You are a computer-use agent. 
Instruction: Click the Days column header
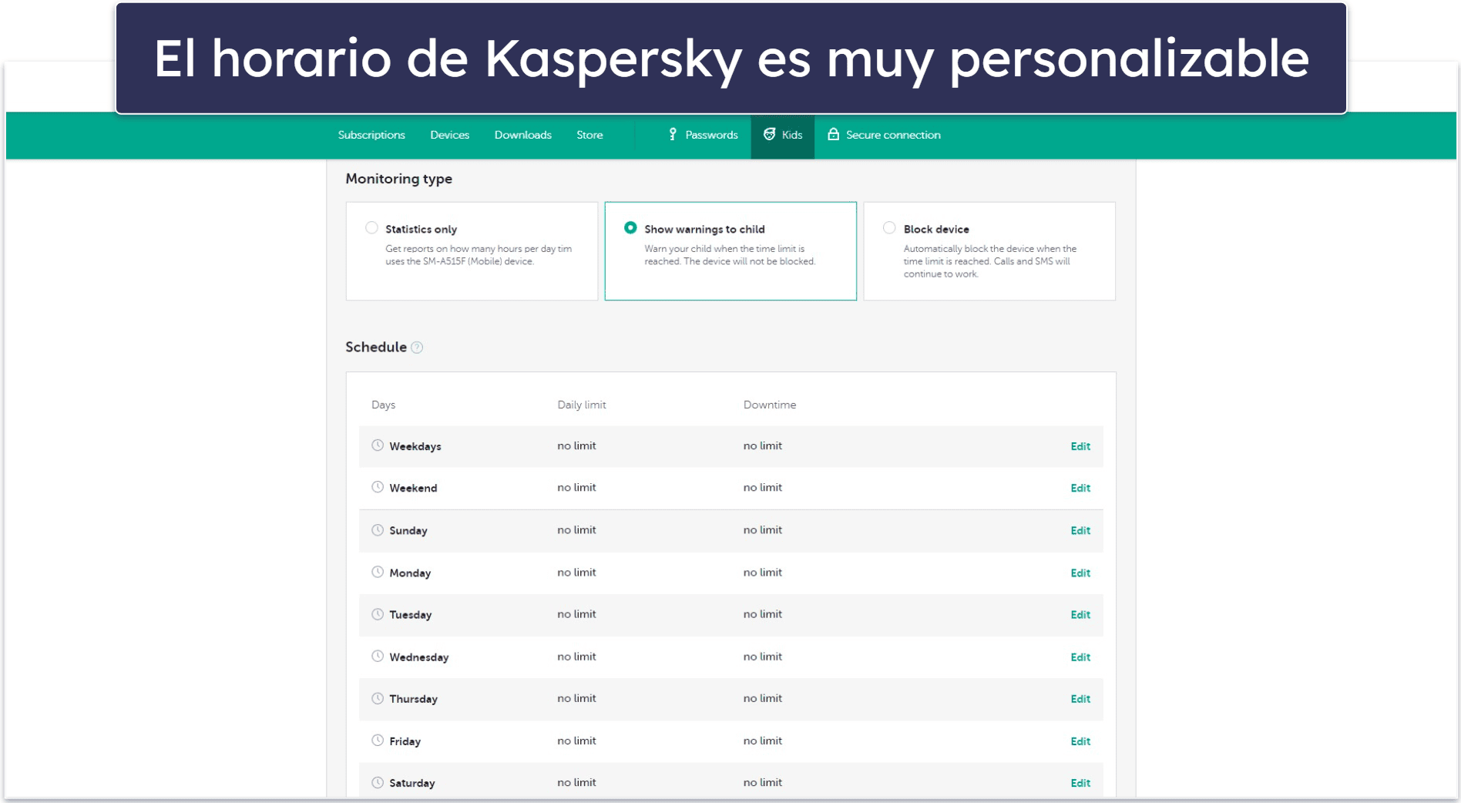[x=383, y=405]
